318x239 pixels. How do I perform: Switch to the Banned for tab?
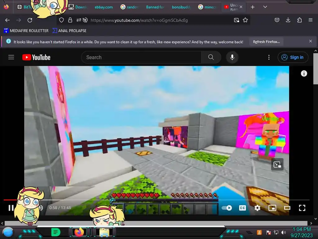click(155, 7)
